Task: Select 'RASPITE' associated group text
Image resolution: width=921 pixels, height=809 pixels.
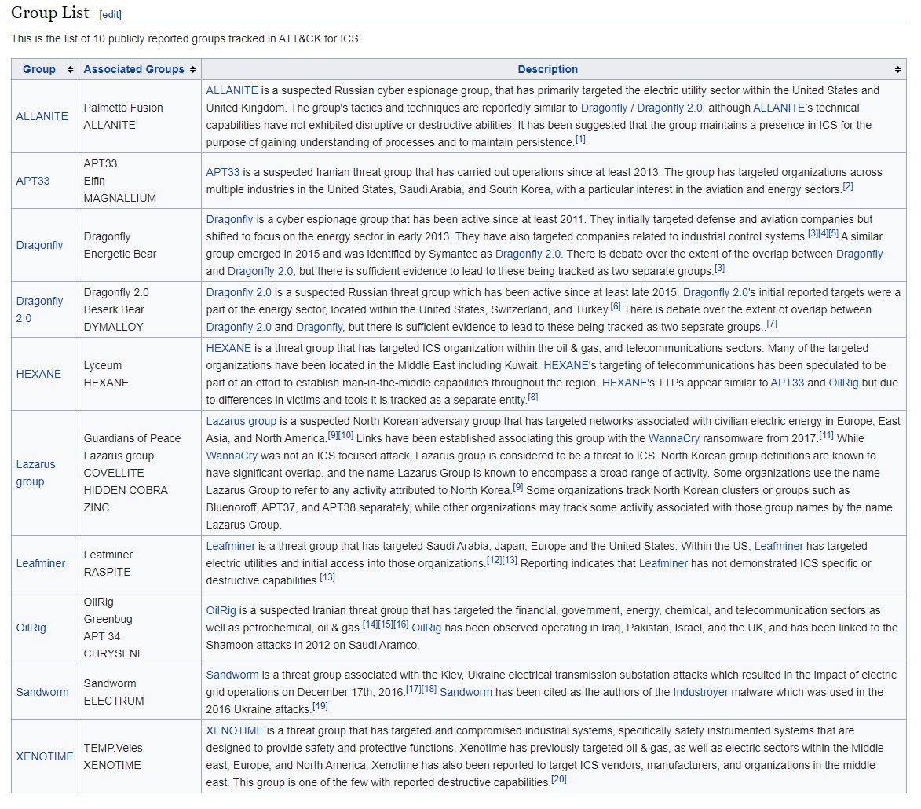Action: point(107,573)
